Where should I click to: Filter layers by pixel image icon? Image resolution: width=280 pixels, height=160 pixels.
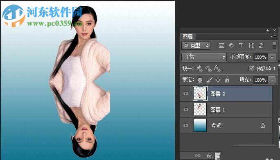pyautogui.click(x=221, y=46)
